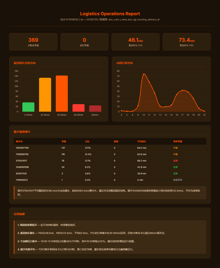Click the 0-30min axis label

(x=28, y=115)
